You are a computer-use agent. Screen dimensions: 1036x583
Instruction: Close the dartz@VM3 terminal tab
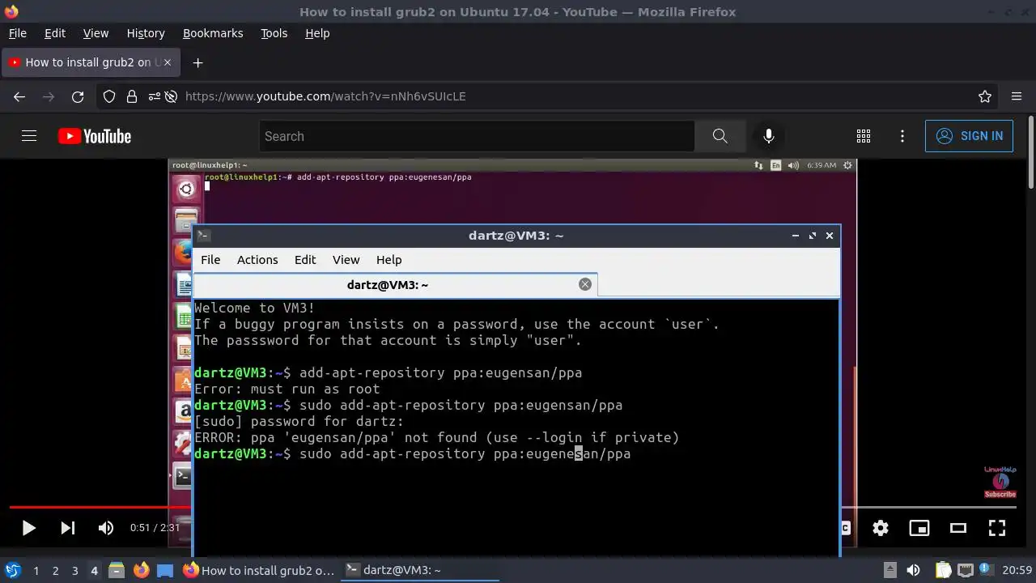585,284
